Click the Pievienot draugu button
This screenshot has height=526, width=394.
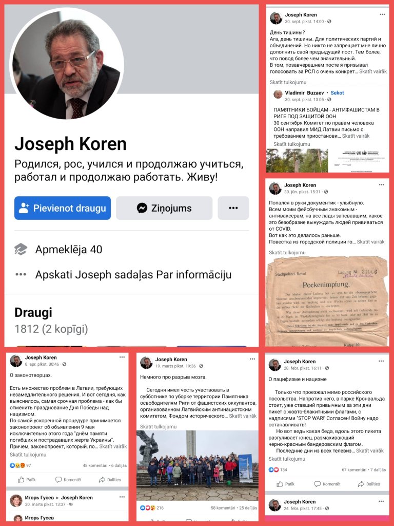point(62,208)
